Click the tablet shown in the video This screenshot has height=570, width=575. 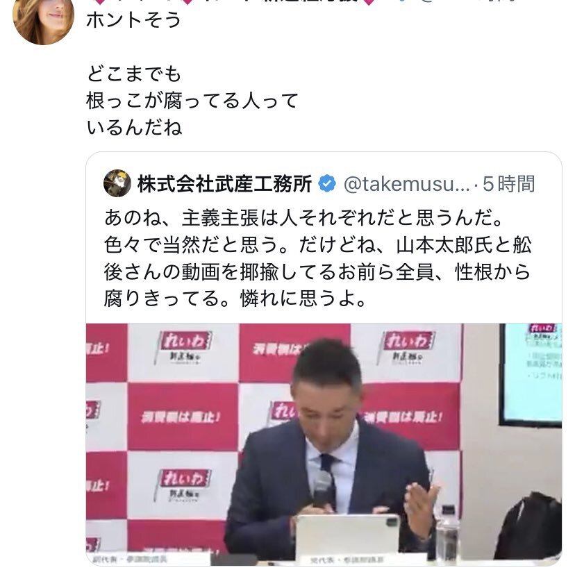pyautogui.click(x=347, y=535)
